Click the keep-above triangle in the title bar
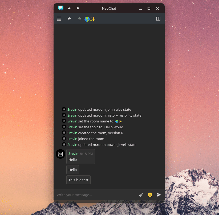 pos(69,8)
